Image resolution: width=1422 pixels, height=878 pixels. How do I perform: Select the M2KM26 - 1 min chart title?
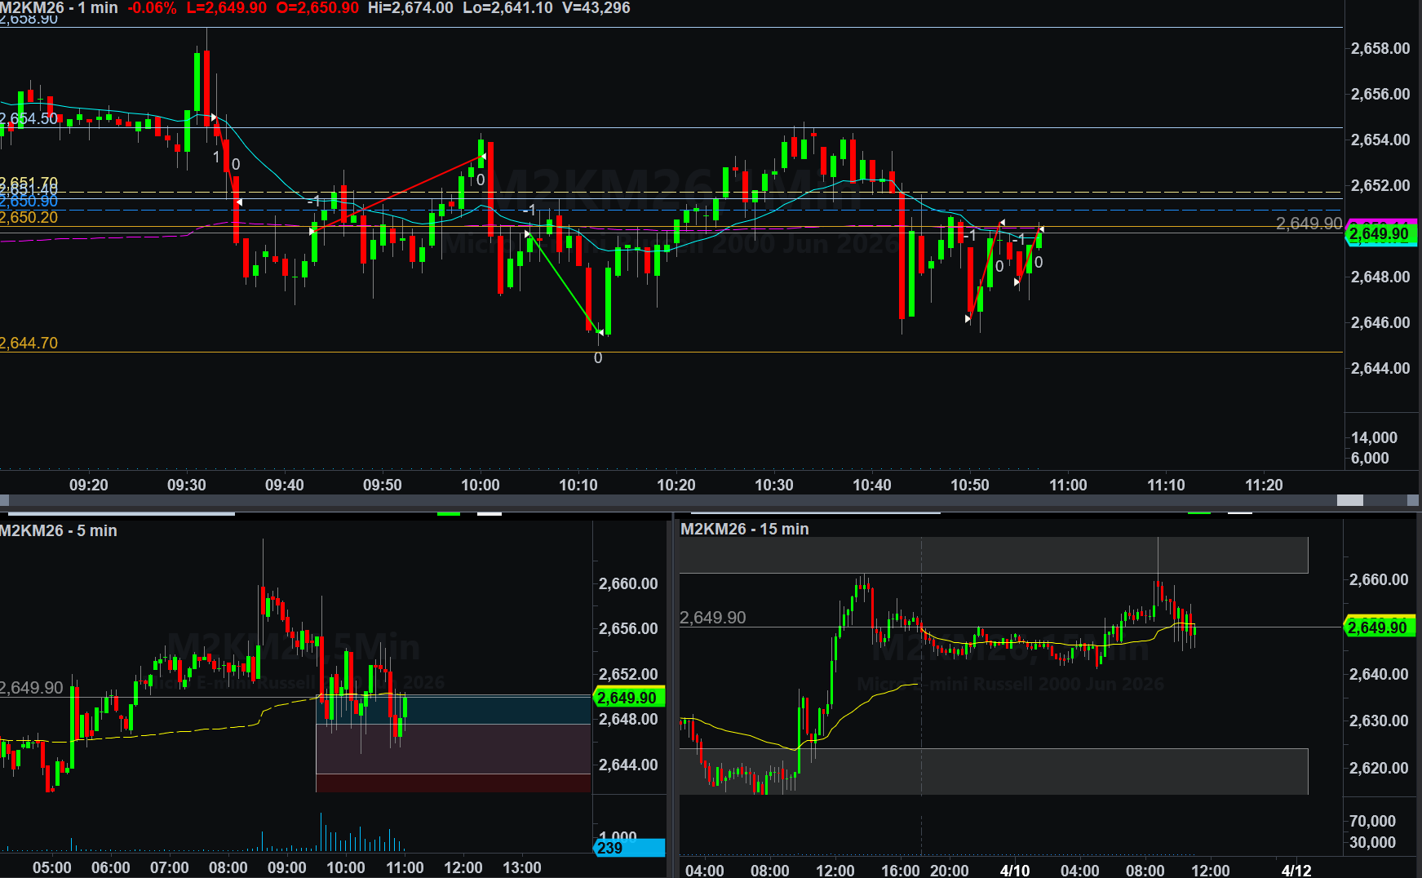pos(59,8)
